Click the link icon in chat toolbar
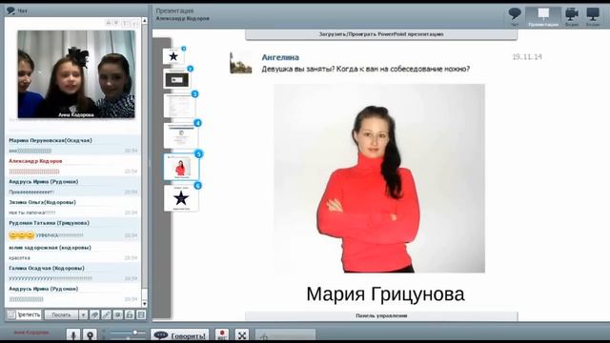Viewport: 610px width, 343px height. [106, 314]
